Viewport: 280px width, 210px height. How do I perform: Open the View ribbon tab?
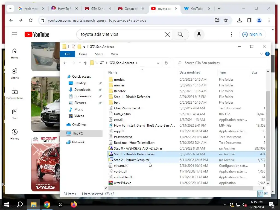pos(114,54)
